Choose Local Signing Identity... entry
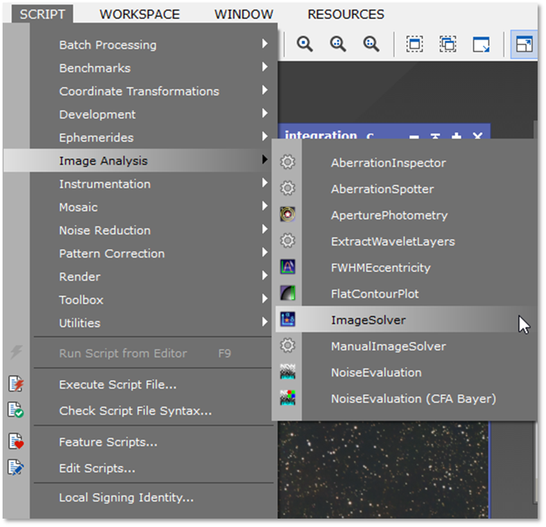The image size is (546, 527). [126, 497]
